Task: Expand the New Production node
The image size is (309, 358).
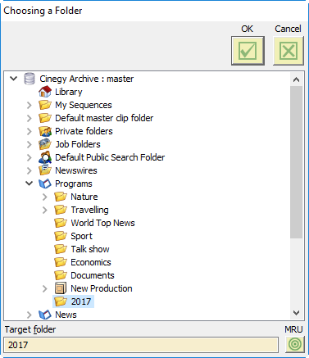Action: (x=45, y=288)
